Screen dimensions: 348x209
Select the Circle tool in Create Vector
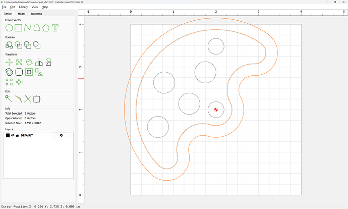(9, 27)
